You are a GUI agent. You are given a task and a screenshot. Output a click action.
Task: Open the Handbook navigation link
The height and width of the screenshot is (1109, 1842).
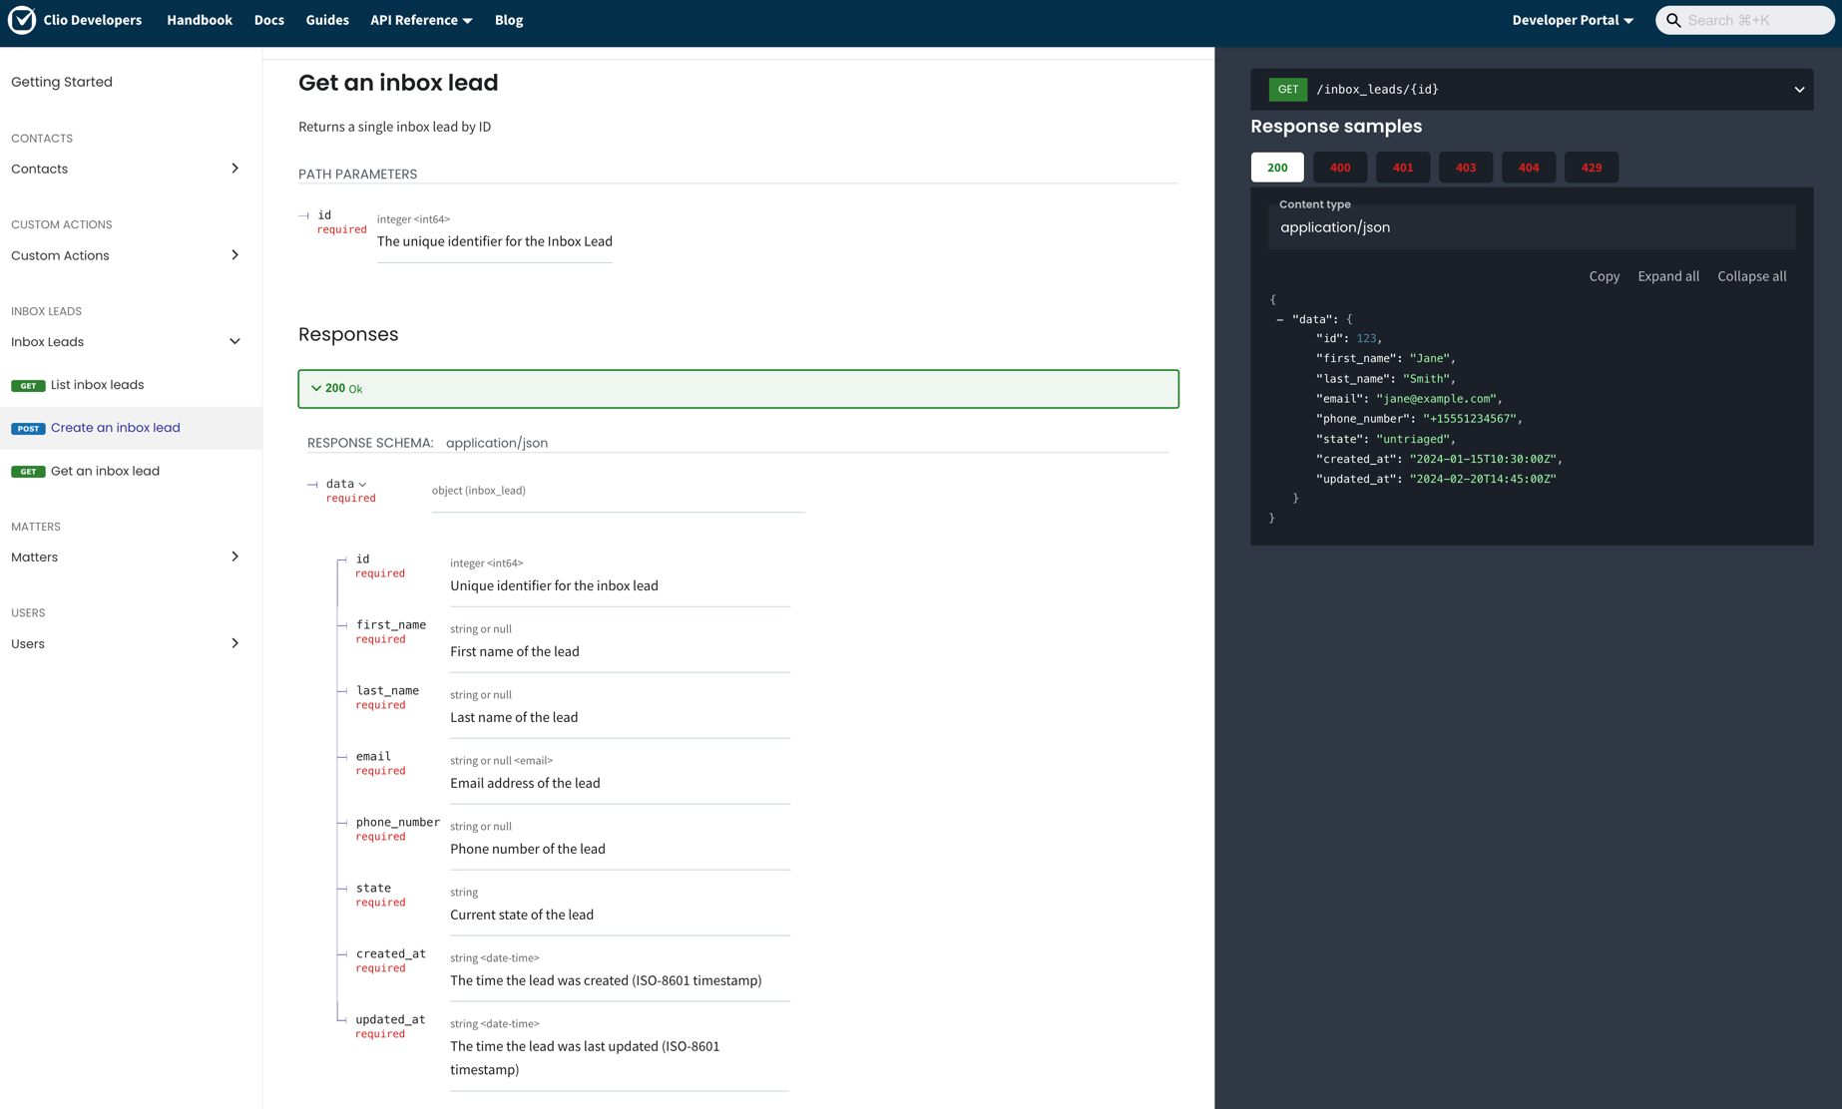(200, 20)
